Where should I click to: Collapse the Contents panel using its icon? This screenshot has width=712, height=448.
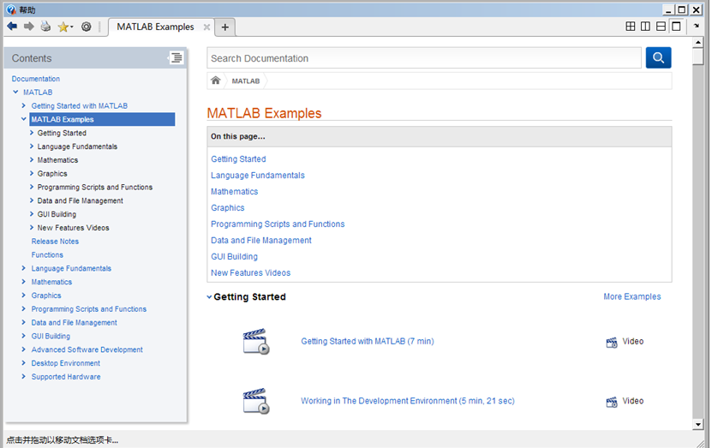pos(176,58)
